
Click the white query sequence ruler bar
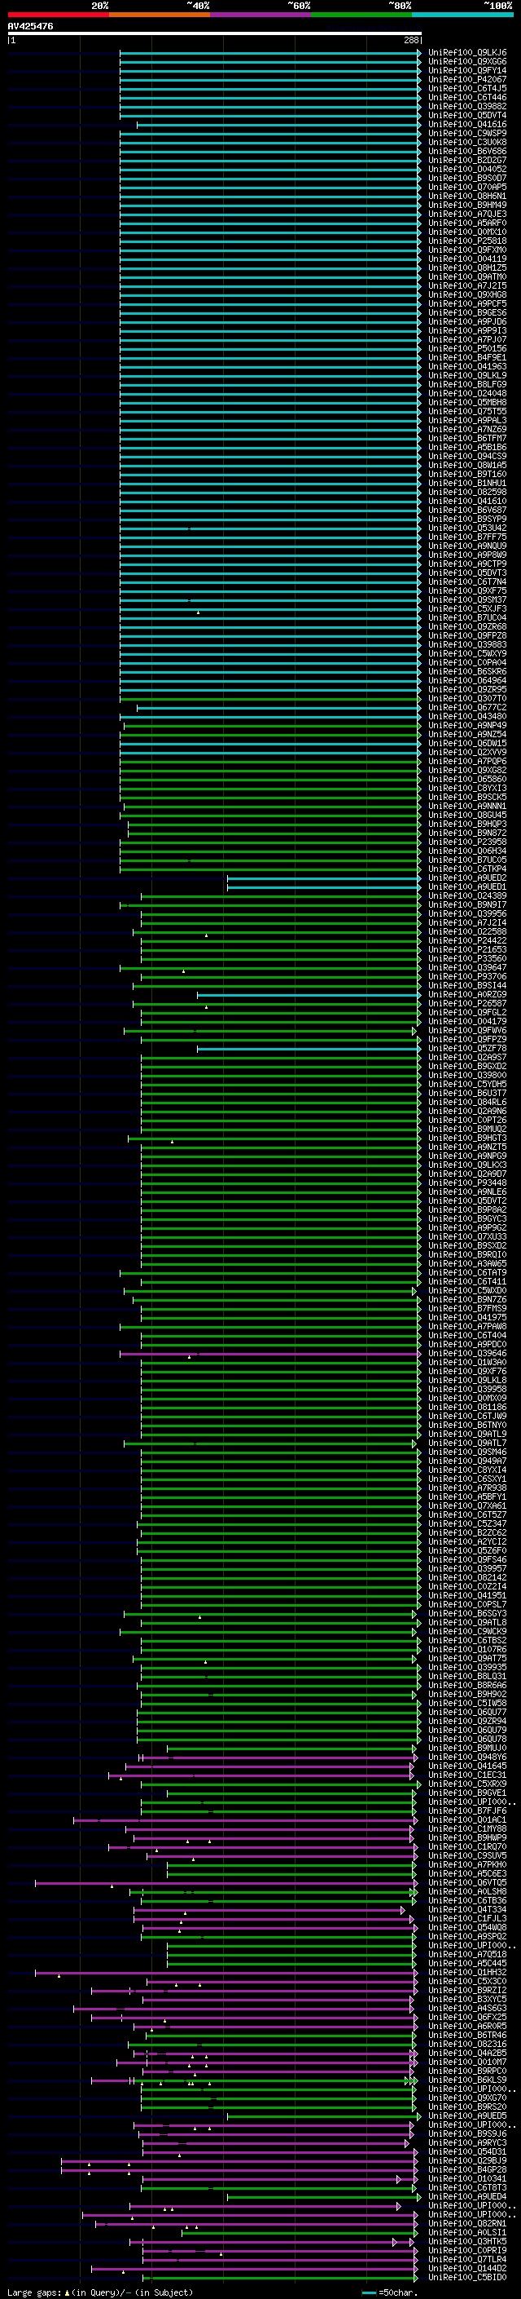[215, 34]
